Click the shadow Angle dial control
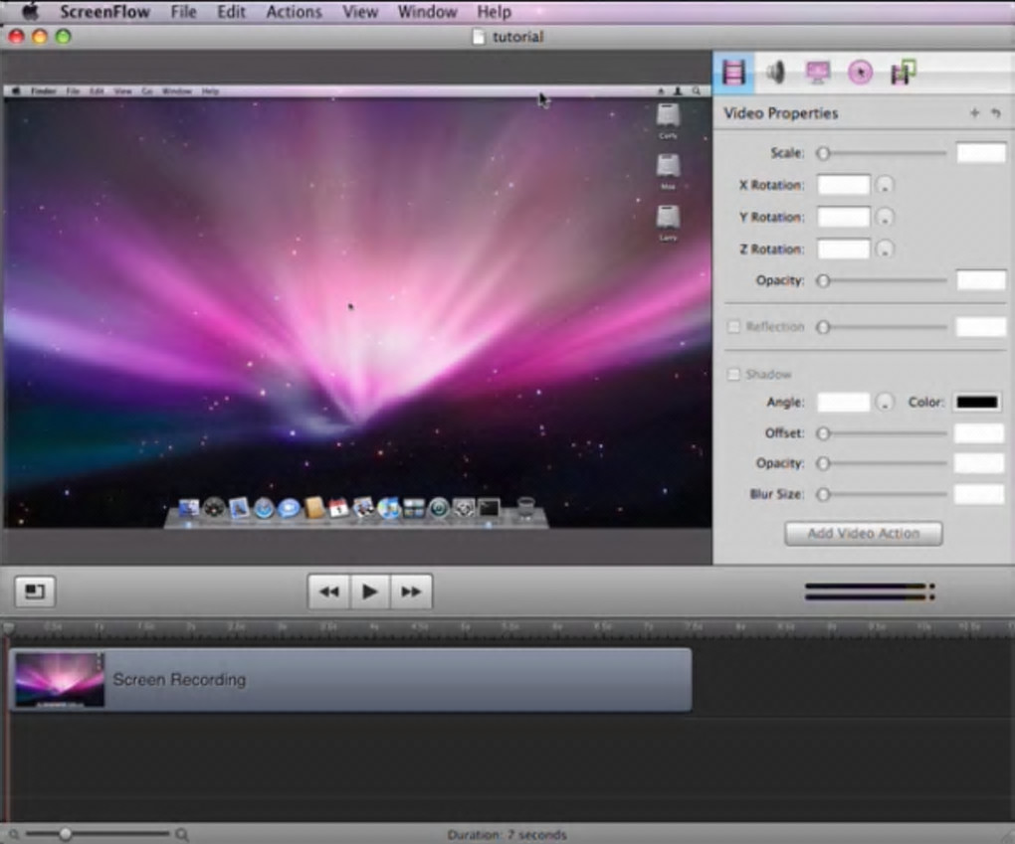The width and height of the screenshot is (1015, 844). tap(885, 403)
